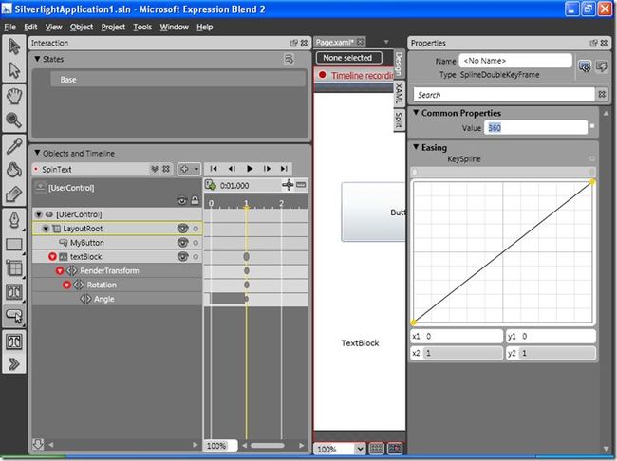
Task: Close the Interaction panel
Action: 304,43
